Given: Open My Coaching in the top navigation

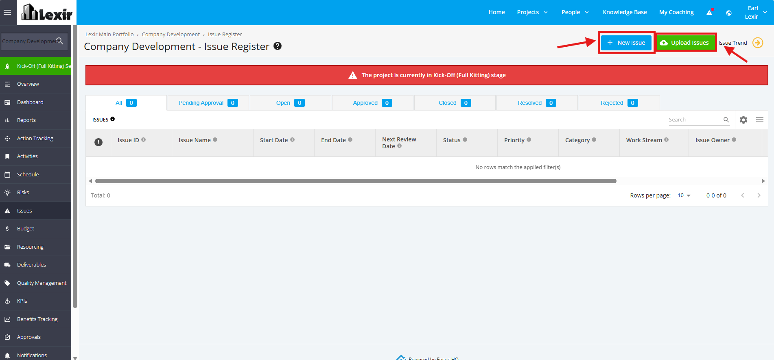Looking at the screenshot, I should point(676,12).
